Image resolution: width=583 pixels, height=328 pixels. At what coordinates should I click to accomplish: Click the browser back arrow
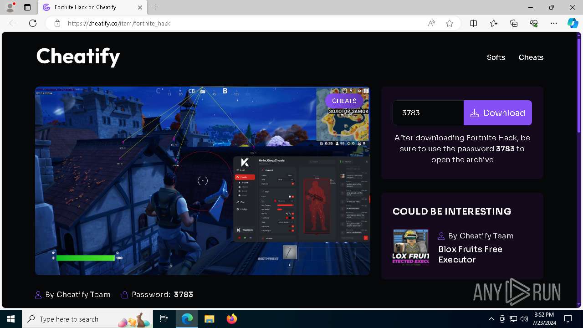point(13,23)
